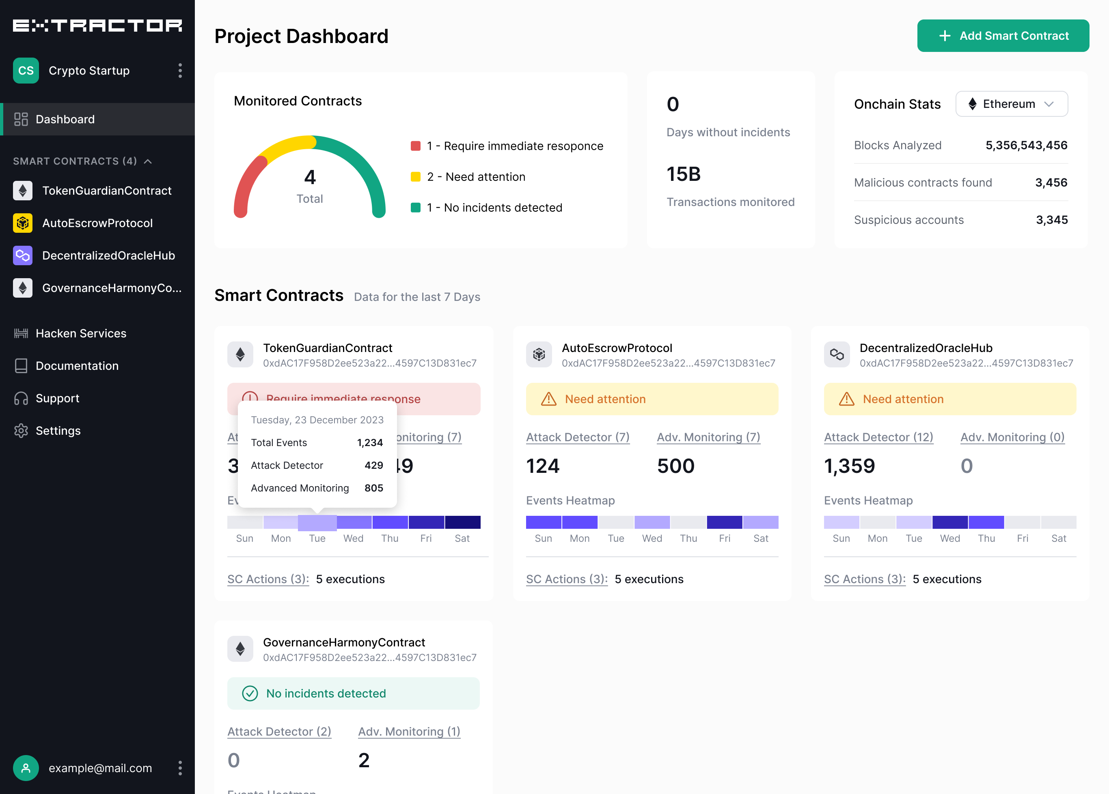Open the Documentation page
Viewport: 1109px width, 794px height.
(77, 366)
